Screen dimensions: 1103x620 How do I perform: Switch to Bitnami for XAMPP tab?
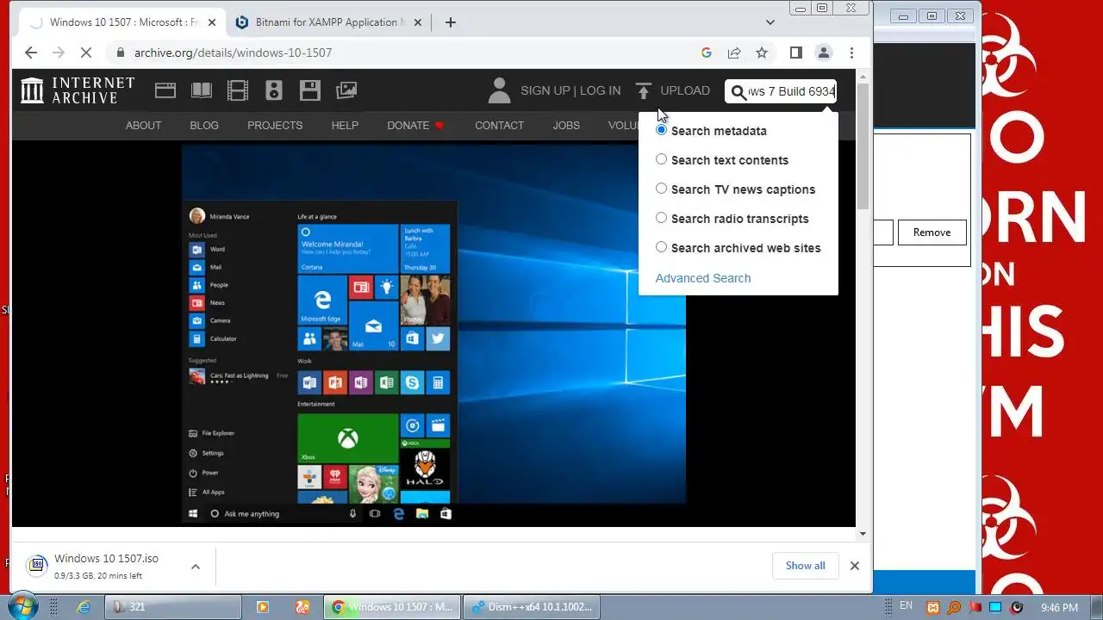click(x=327, y=22)
